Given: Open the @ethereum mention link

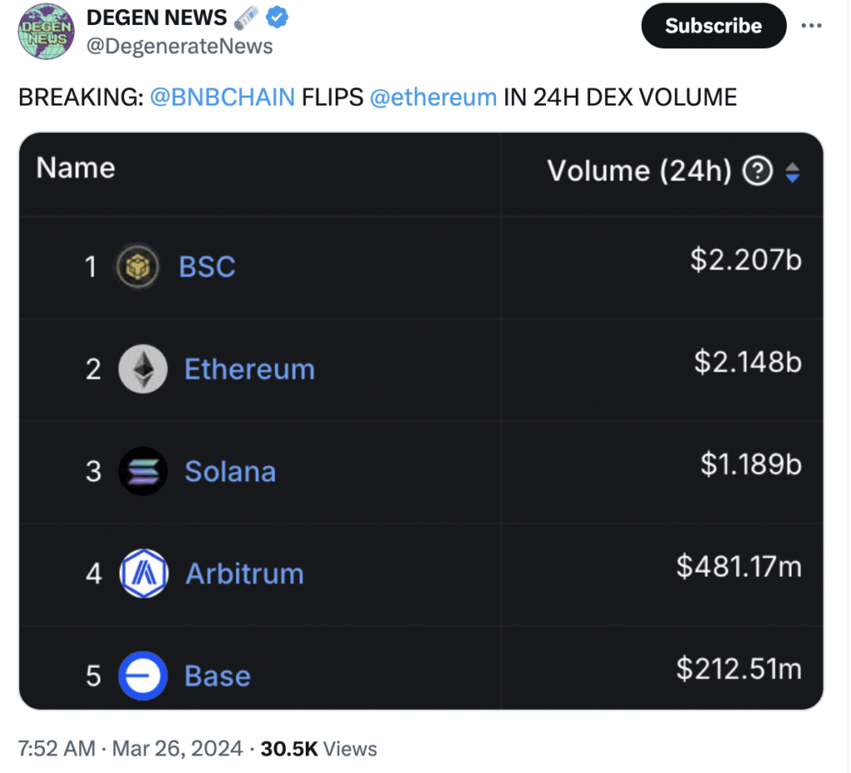Looking at the screenshot, I should pos(432,97).
